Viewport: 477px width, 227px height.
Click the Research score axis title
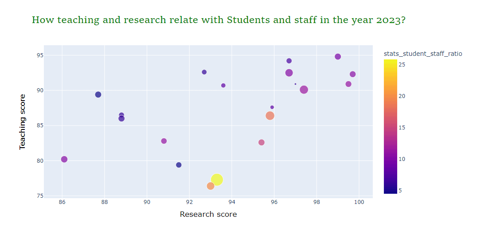(x=208, y=215)
